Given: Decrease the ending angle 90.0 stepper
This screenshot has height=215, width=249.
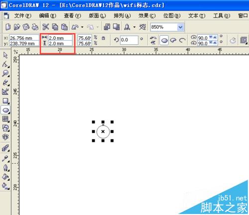Looking at the screenshot, I should (211, 43).
